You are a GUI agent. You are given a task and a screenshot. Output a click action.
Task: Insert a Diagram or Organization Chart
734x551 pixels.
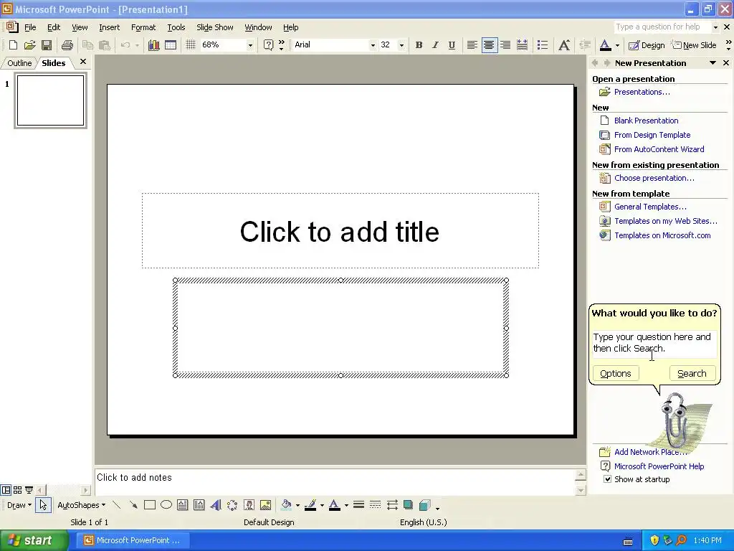(232, 505)
